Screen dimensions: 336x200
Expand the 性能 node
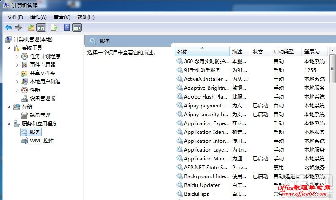point(17,90)
